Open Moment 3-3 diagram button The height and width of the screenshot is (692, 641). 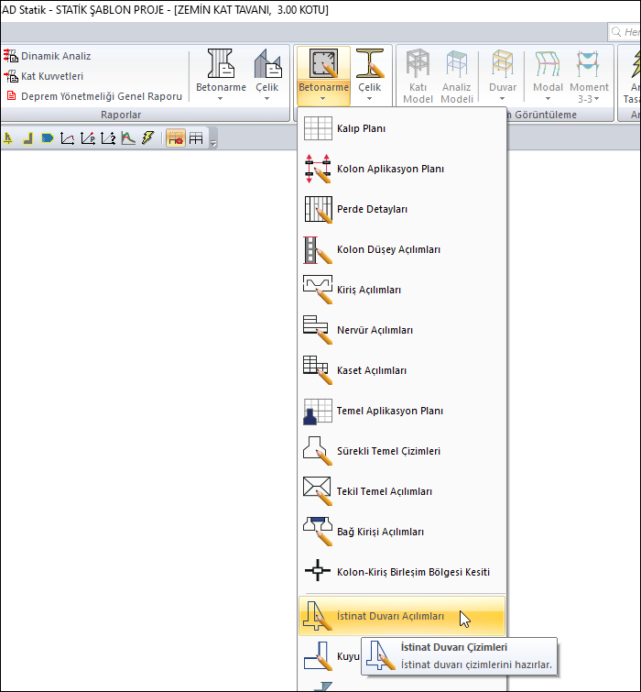tap(589, 76)
